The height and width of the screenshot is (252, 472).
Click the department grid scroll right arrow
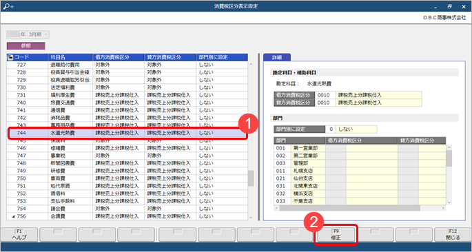coord(443,208)
